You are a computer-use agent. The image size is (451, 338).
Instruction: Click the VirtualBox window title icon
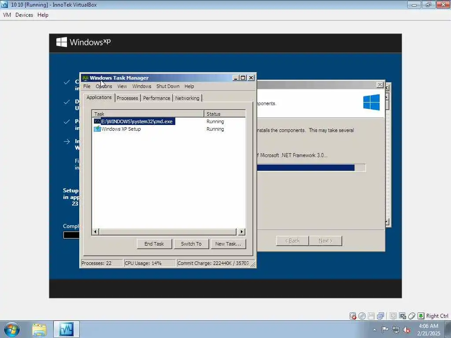[4, 4]
